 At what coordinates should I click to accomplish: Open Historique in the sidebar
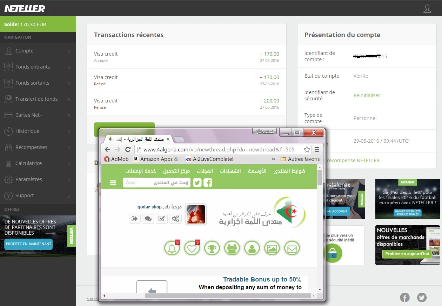[x=38, y=131]
